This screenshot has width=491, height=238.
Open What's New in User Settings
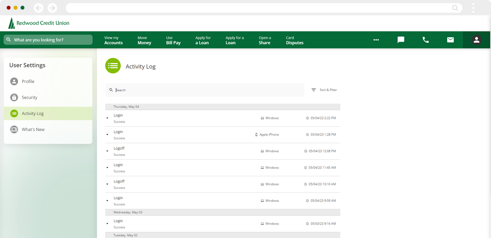coord(33,129)
